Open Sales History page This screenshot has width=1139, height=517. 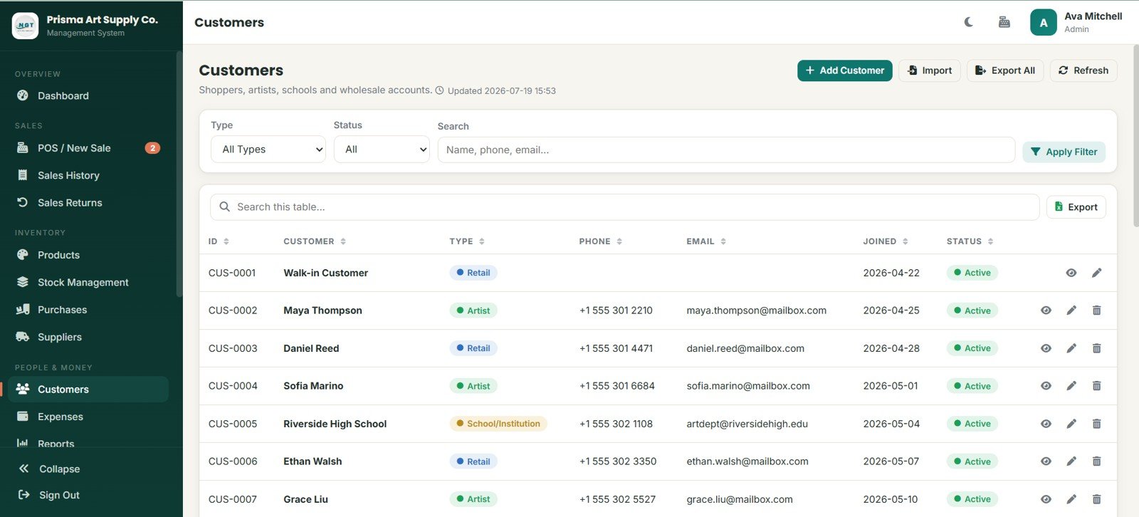click(x=88, y=175)
